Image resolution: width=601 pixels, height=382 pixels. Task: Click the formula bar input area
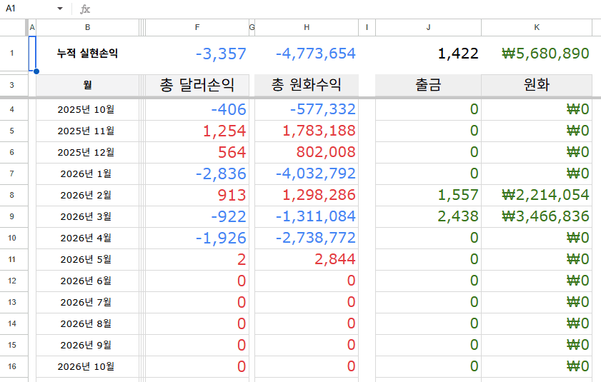(x=345, y=9)
